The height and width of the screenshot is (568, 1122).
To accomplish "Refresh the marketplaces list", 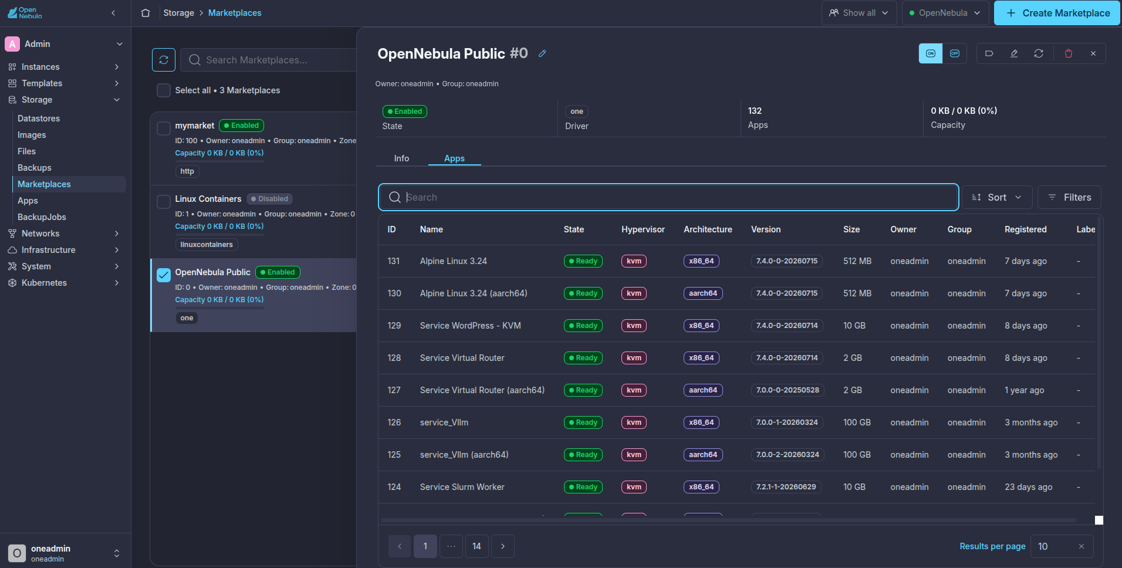I will click(164, 60).
